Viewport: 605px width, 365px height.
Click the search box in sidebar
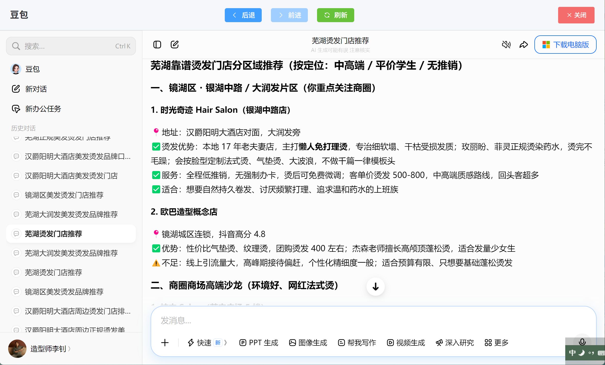[71, 46]
